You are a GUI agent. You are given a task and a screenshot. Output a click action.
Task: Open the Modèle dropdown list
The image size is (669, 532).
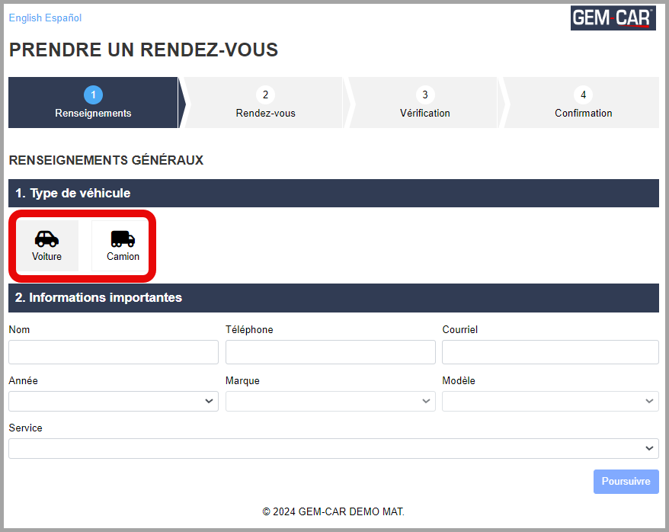550,401
